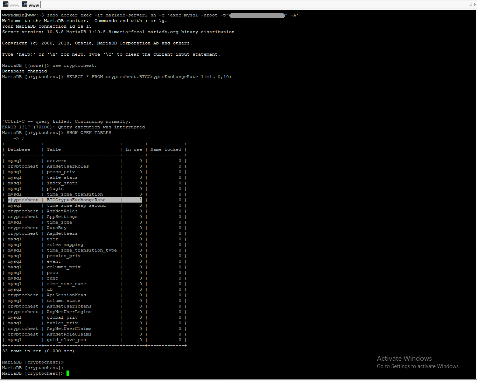Screen dimensions: 477x381
Task: Click the 'time_zone_leap_second' table name
Action: [76, 205]
